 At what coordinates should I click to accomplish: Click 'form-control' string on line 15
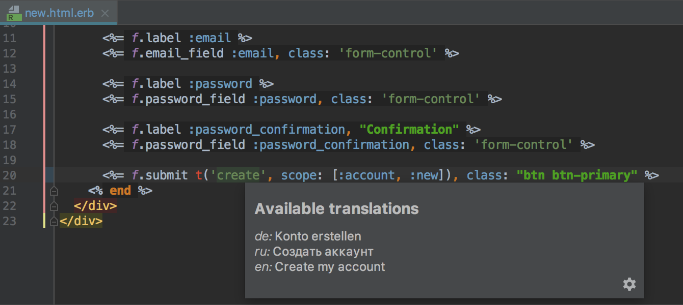coord(431,99)
